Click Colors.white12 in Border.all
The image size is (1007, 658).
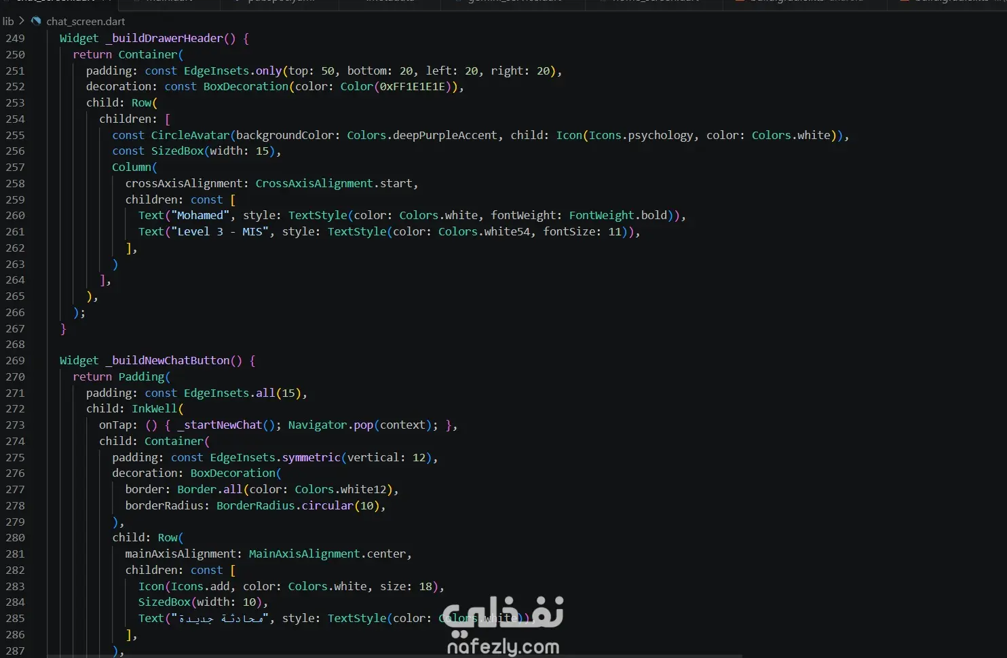tap(341, 489)
